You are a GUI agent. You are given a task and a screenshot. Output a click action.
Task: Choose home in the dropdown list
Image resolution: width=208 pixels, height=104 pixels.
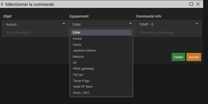pos(101,44)
